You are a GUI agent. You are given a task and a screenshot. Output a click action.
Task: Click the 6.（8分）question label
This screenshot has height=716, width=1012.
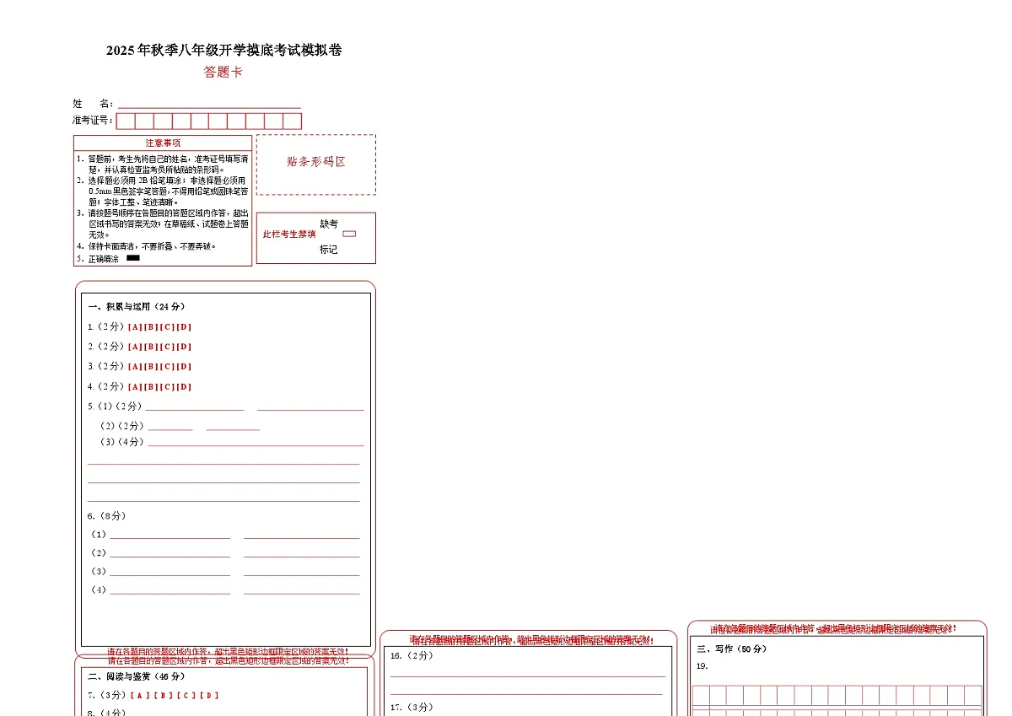pyautogui.click(x=106, y=516)
